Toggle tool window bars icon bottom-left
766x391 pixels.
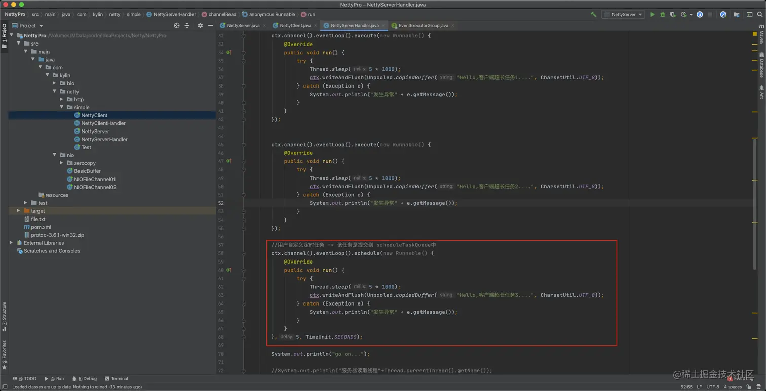(x=5, y=387)
